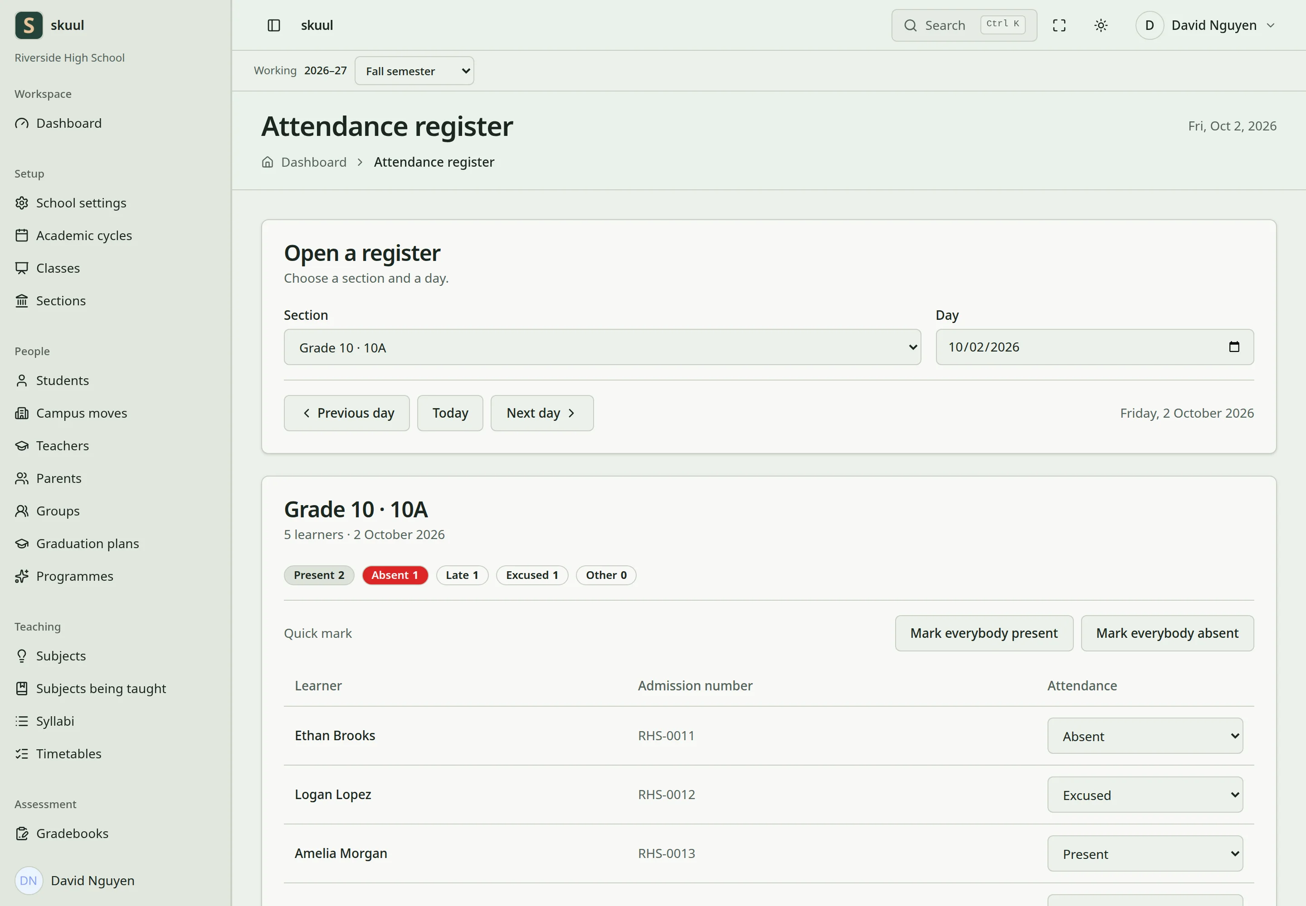Viewport: 1306px width, 906px height.
Task: Open Academic cycles page
Action: (115, 236)
